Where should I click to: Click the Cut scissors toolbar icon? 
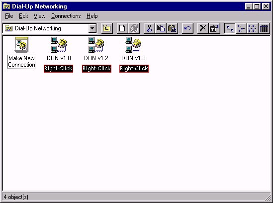149,28
